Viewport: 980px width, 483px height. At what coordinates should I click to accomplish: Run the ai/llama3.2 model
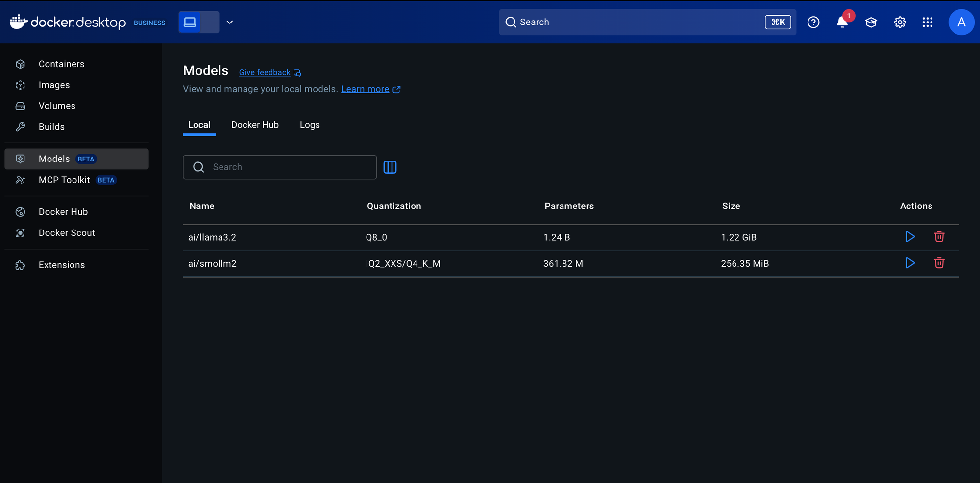tap(910, 237)
